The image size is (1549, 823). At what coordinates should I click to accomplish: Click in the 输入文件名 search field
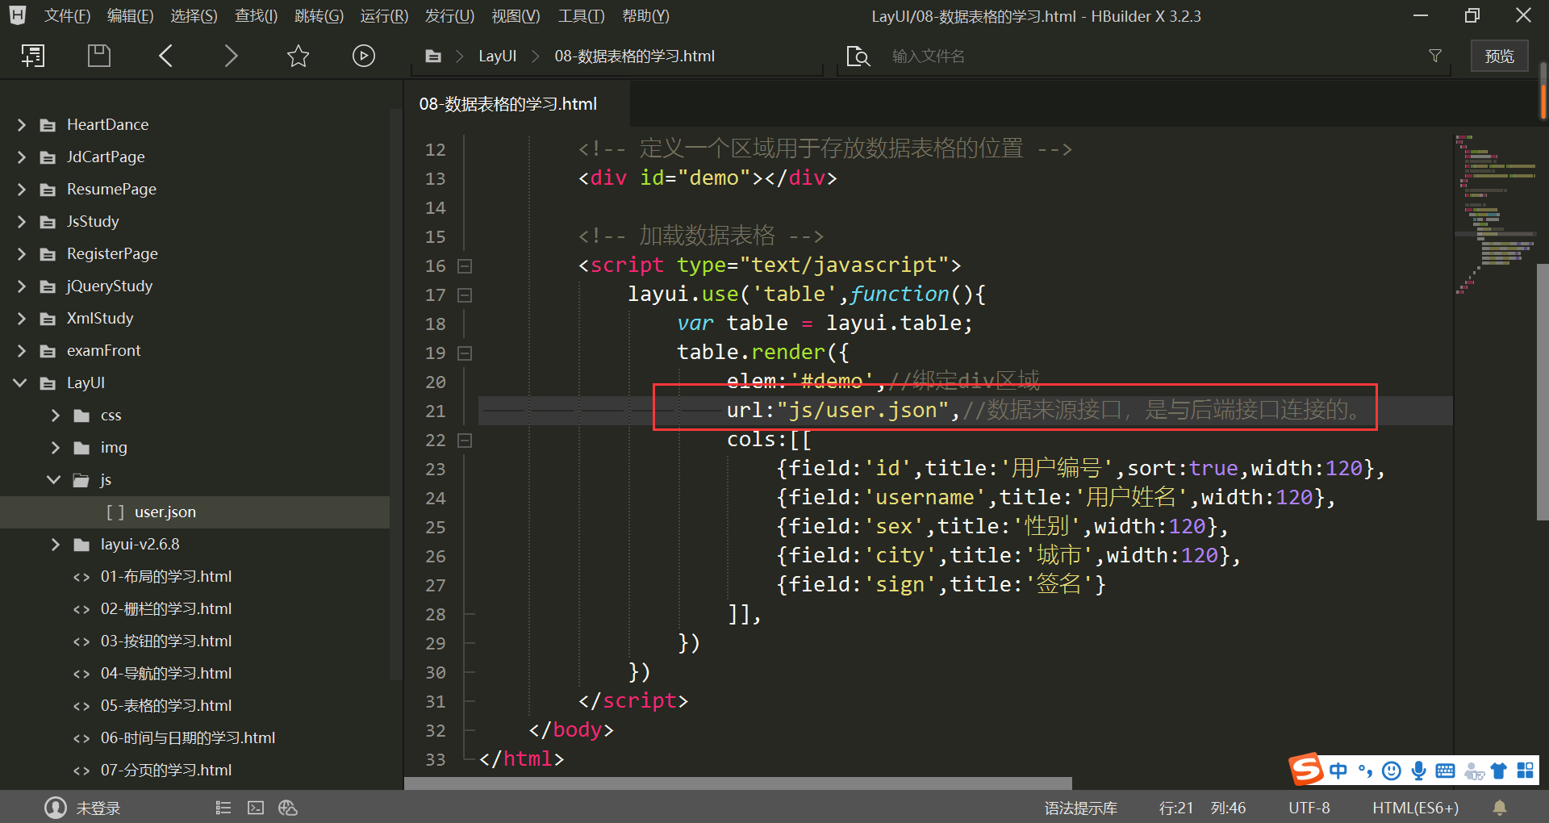coord(1154,56)
